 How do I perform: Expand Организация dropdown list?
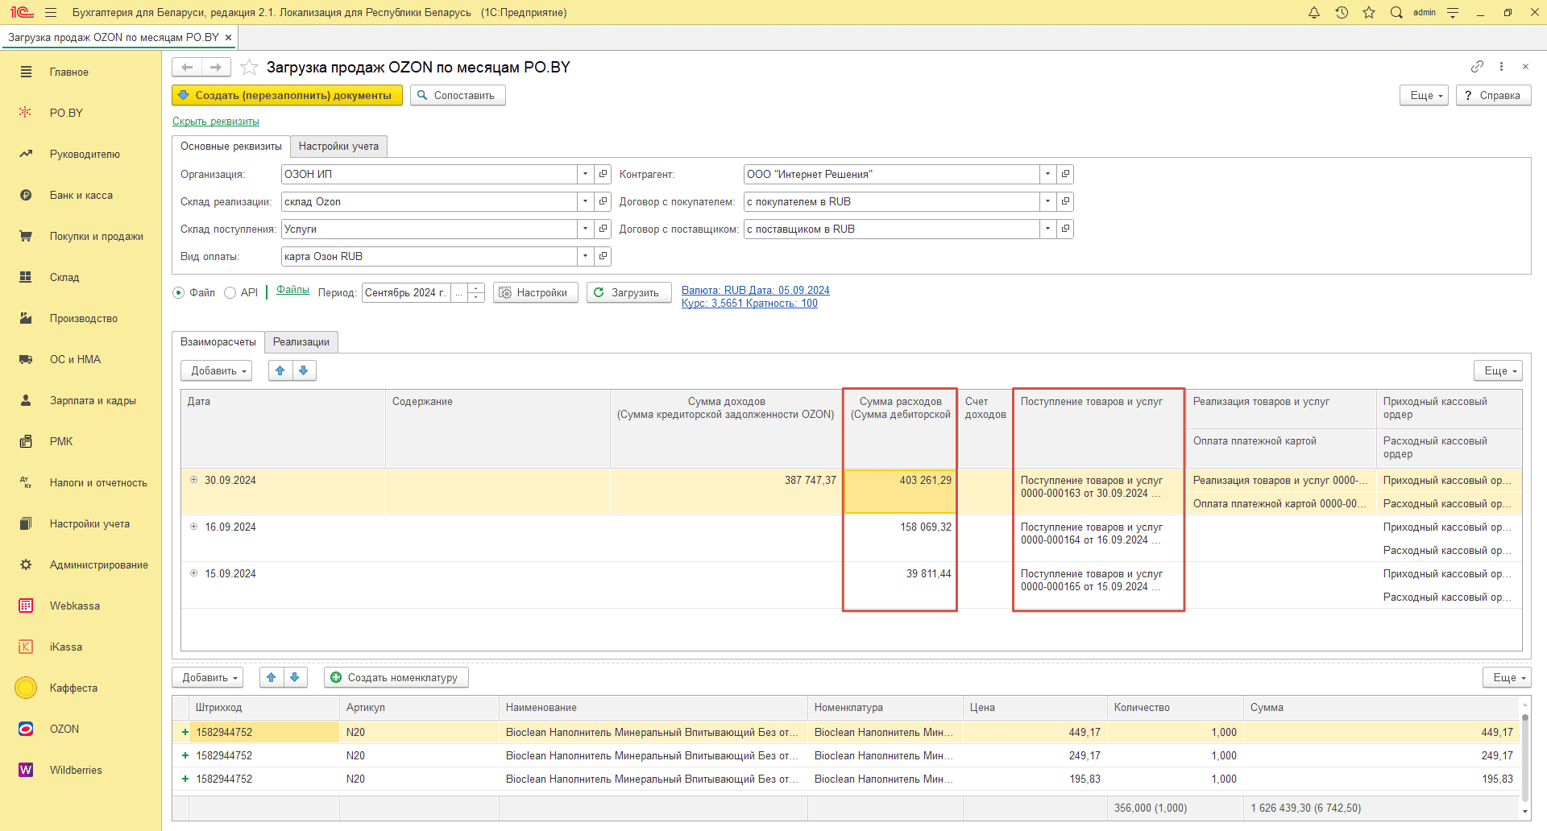coord(586,174)
